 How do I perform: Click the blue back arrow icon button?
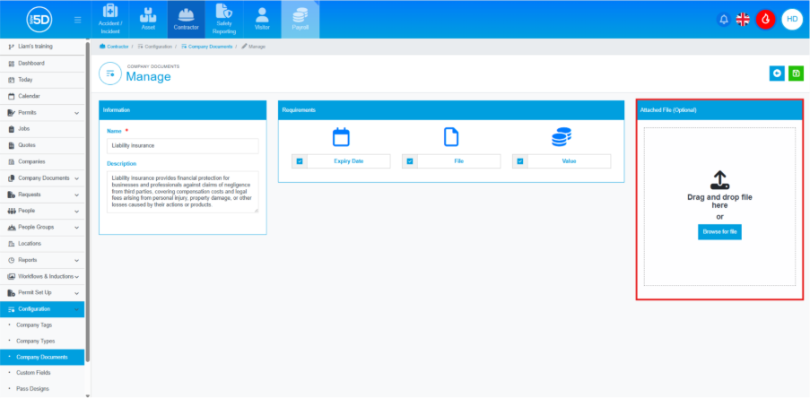point(777,74)
